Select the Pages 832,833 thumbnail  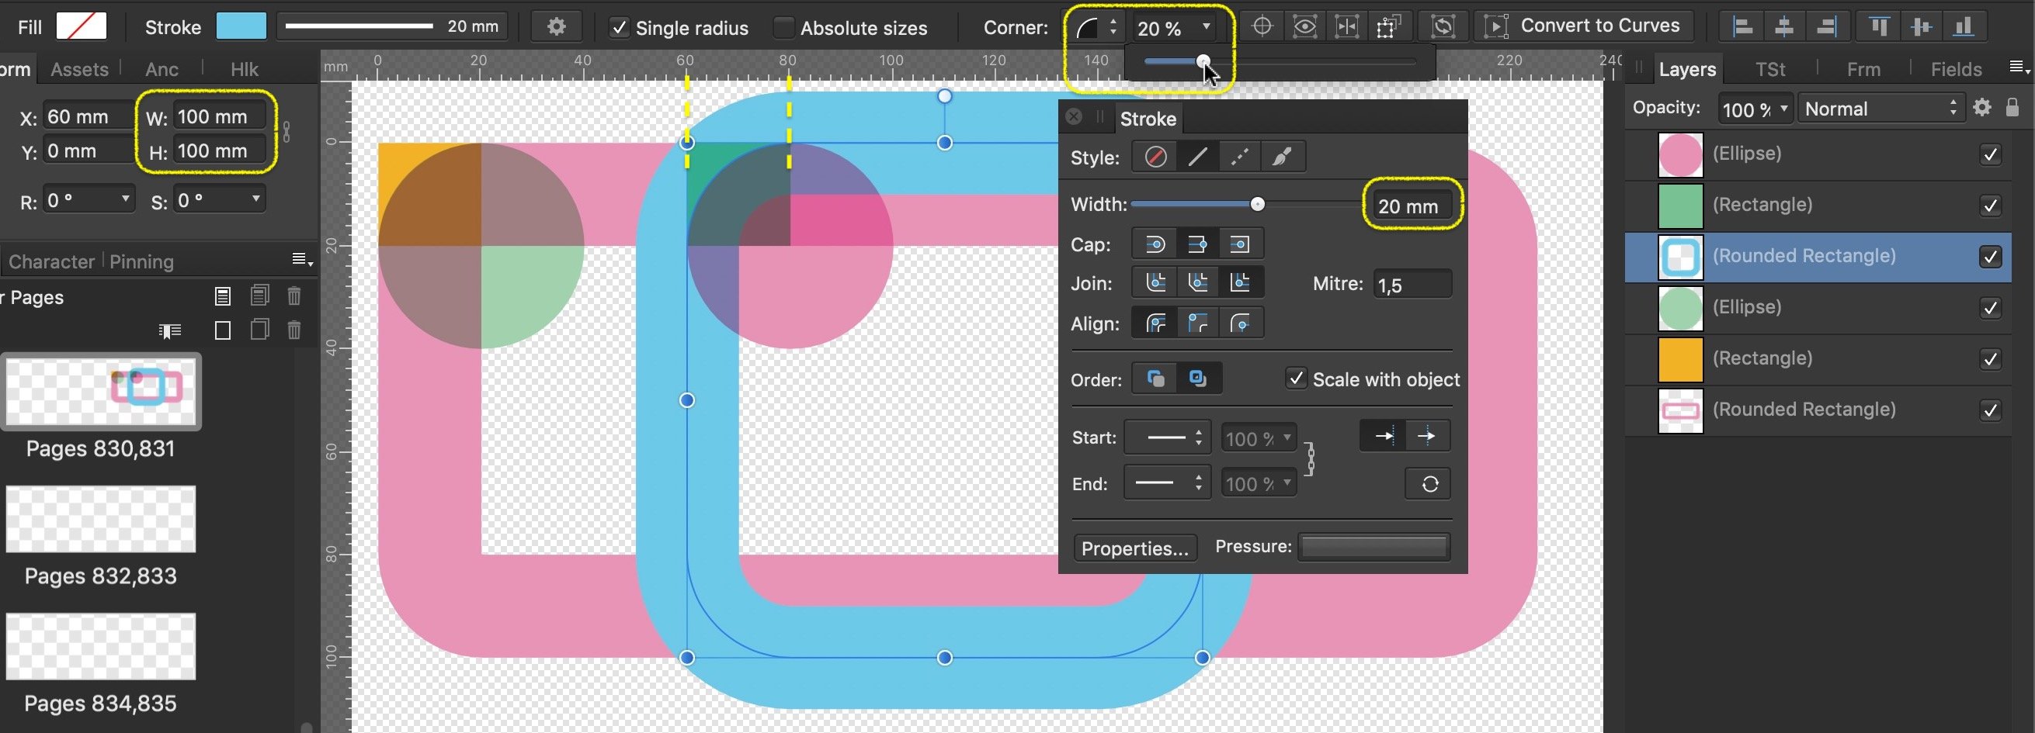coord(100,519)
